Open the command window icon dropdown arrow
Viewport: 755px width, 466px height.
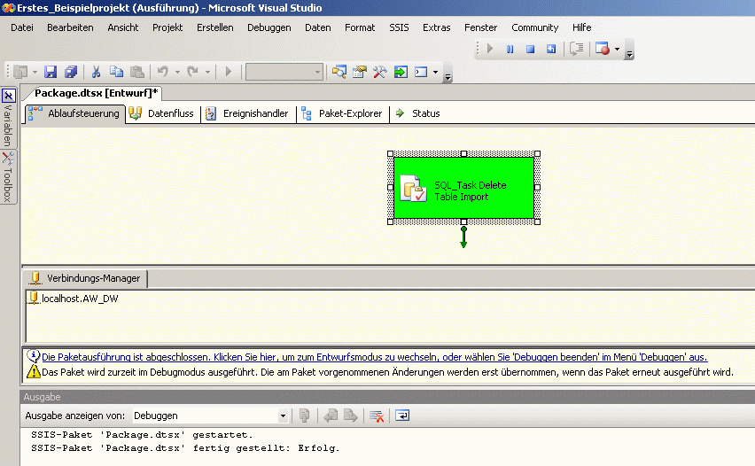click(435, 73)
